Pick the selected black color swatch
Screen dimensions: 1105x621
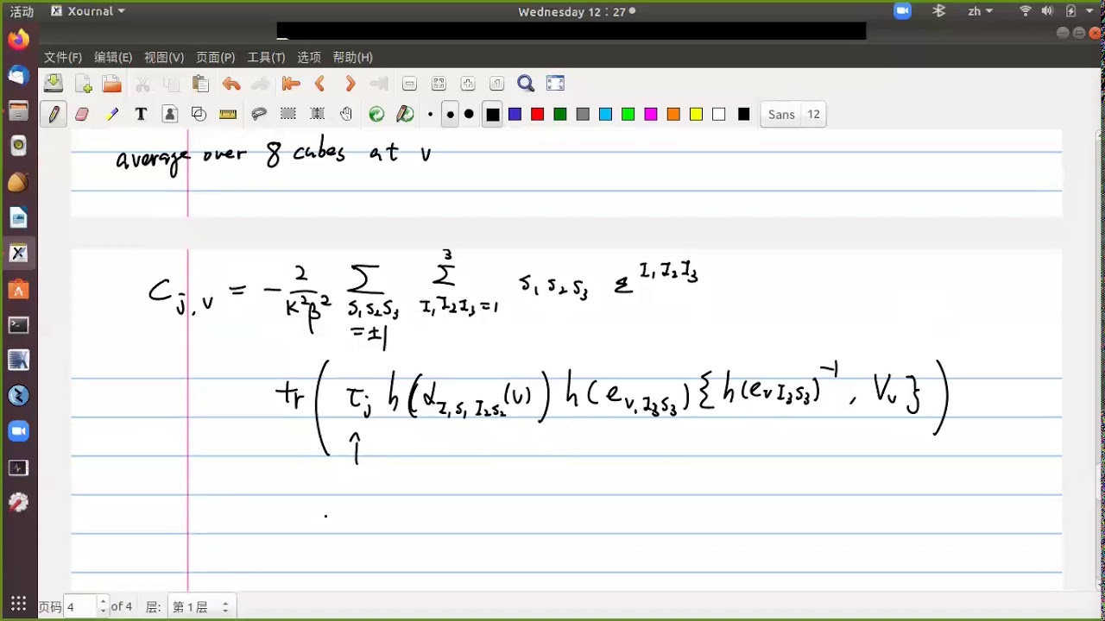492,114
